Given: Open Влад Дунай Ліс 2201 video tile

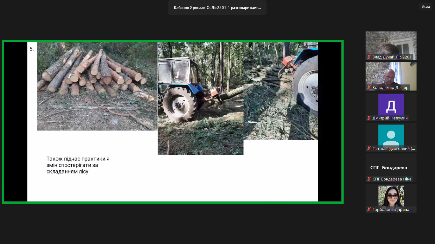Looking at the screenshot, I should tap(391, 46).
